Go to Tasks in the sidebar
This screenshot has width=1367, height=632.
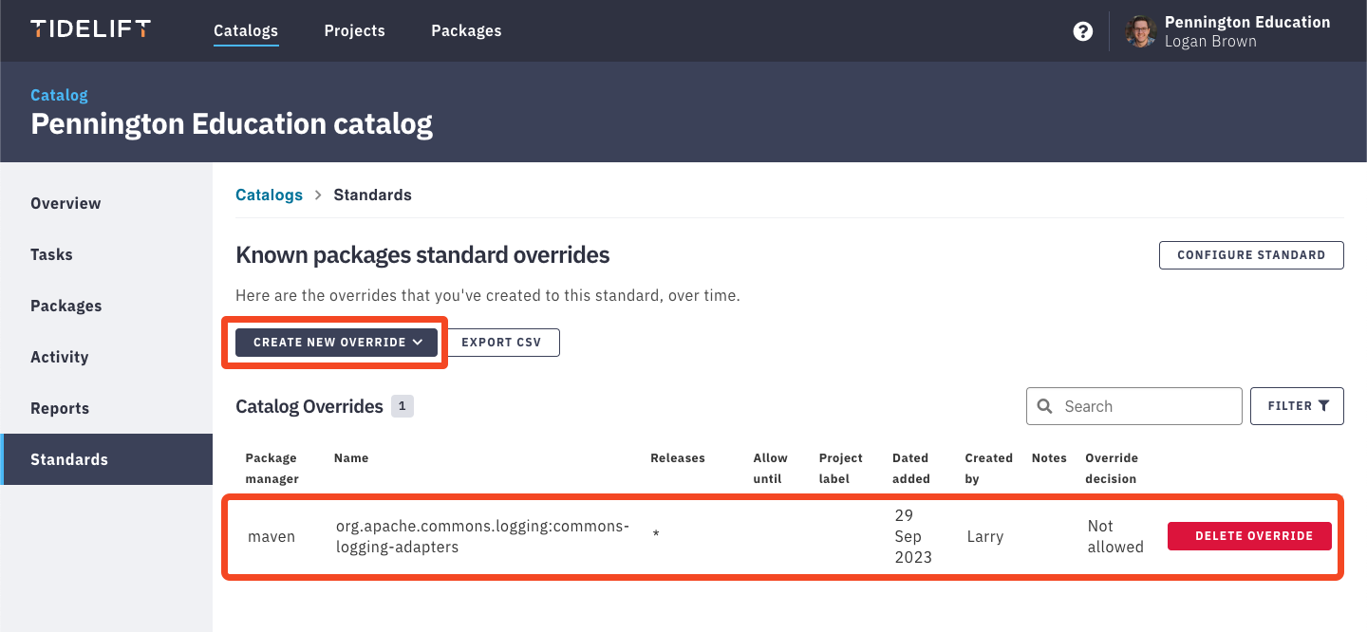[106, 254]
